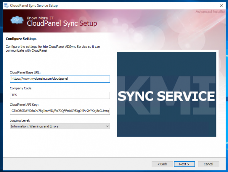The image size is (228, 172).
Task: Click the 'Company Code:' label
Action: [x=21, y=88]
